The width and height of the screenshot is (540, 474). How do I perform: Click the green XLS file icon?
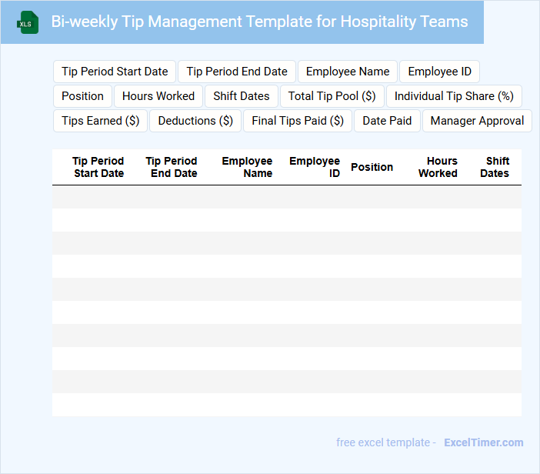28,22
